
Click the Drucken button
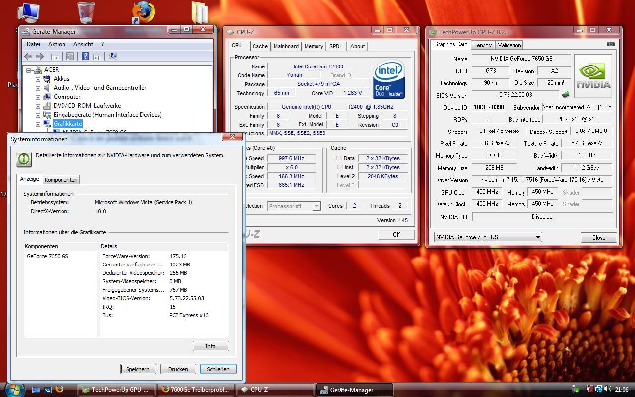178,369
